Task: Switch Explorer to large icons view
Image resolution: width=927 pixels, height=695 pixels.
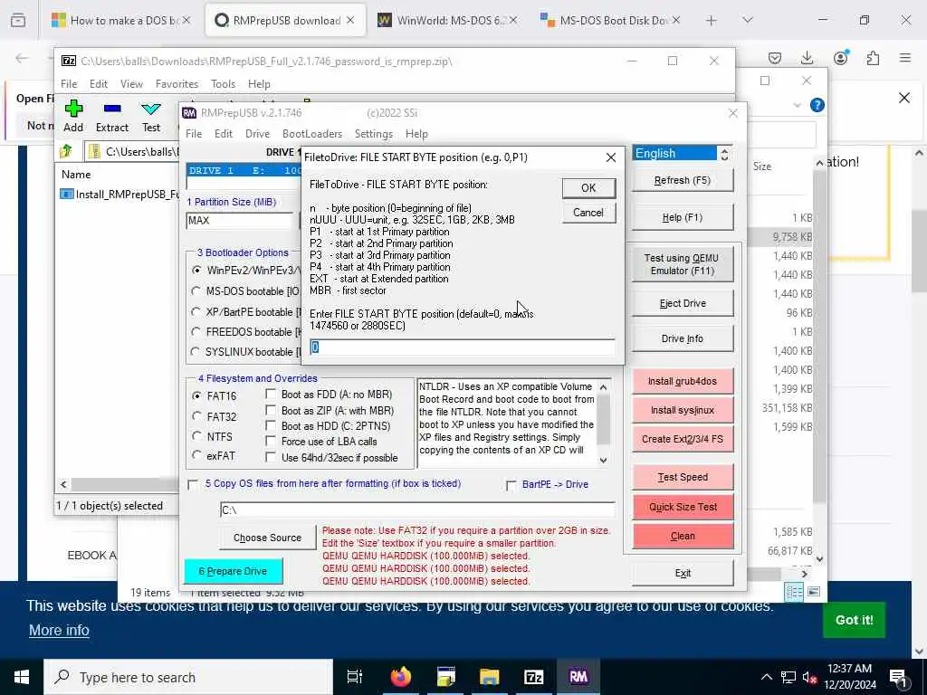Action: (x=814, y=592)
